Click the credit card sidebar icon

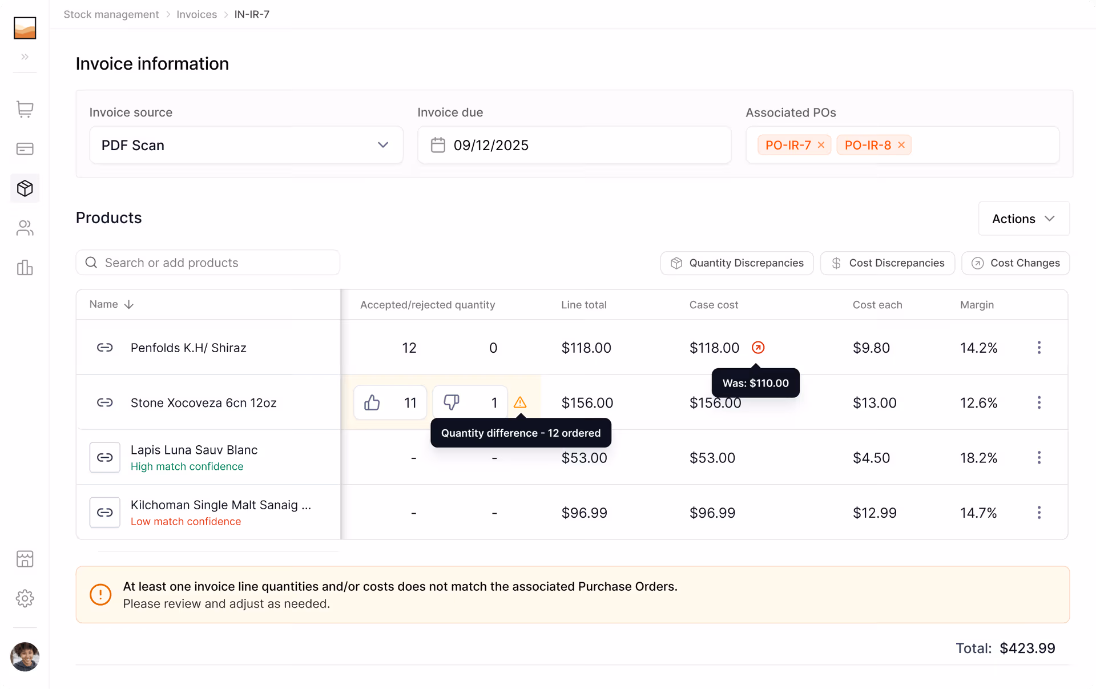tap(25, 149)
